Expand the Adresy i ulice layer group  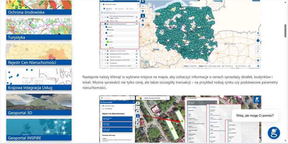pyautogui.click(x=102, y=20)
